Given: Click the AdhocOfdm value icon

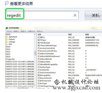Looking at the screenshot, I should 39,62.
